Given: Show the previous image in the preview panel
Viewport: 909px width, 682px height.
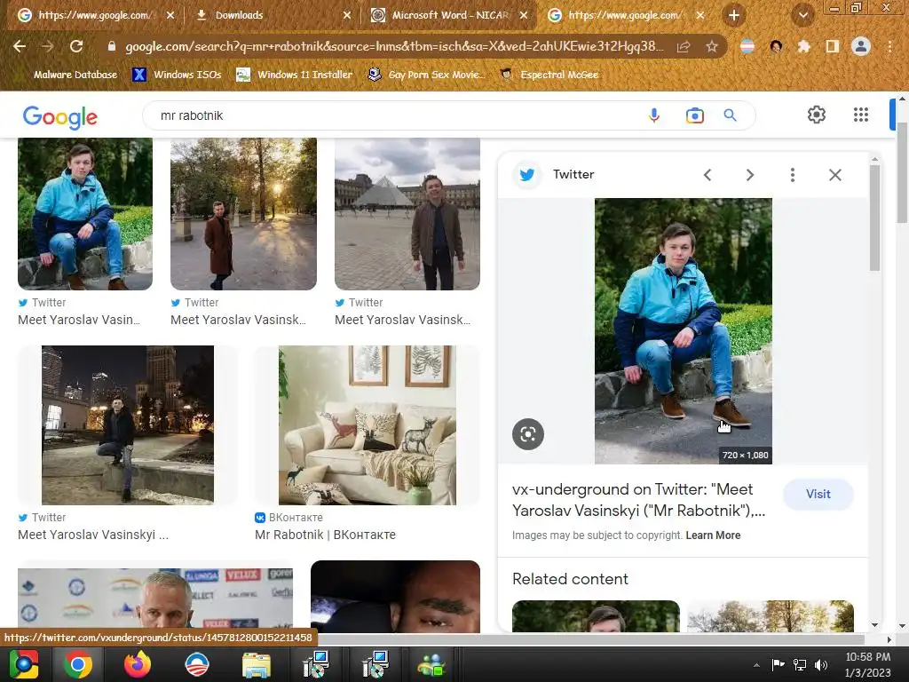Looking at the screenshot, I should pos(707,175).
